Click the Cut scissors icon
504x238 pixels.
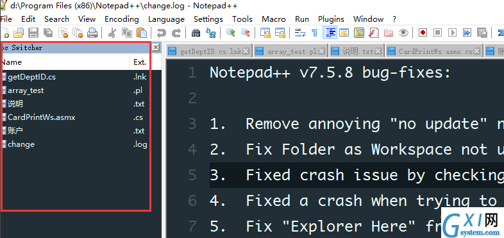(x=112, y=33)
